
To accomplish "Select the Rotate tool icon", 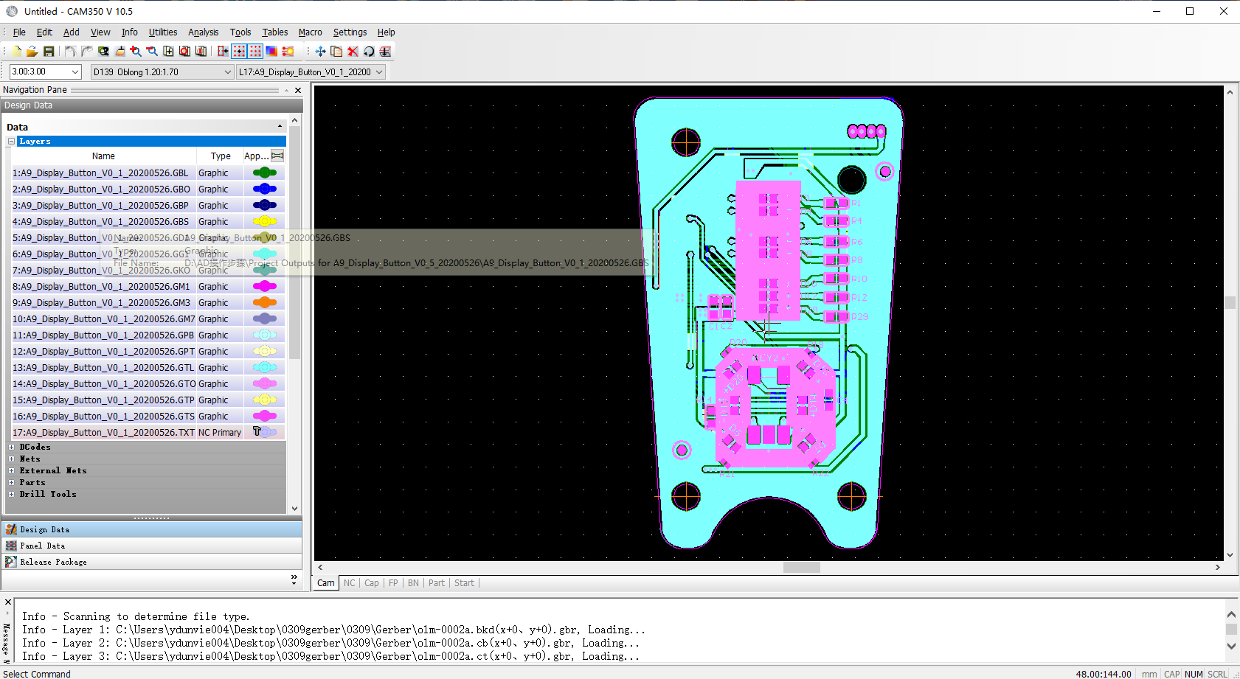I will [x=369, y=51].
